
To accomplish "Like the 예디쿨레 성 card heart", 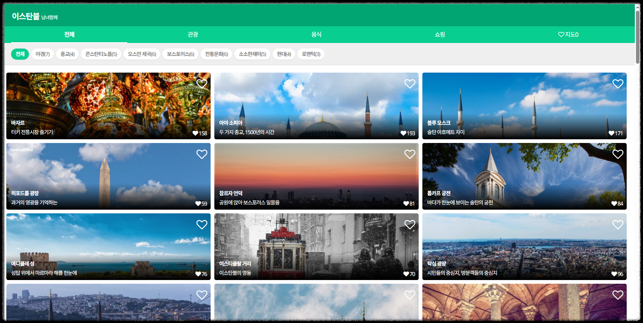I will coord(202,224).
